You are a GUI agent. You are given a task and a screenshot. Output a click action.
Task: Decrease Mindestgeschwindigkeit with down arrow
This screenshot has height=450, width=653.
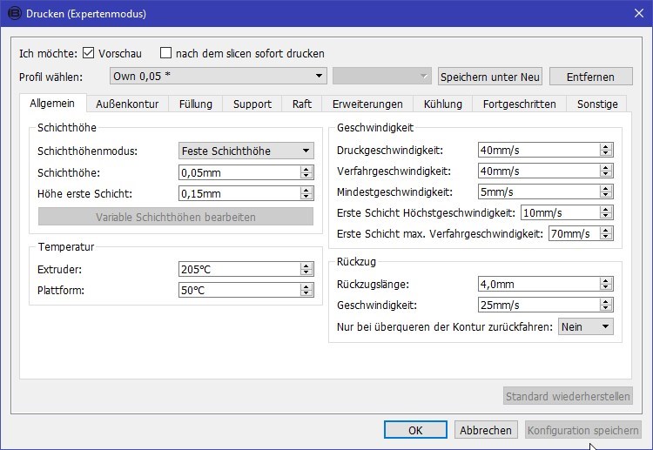(x=606, y=196)
